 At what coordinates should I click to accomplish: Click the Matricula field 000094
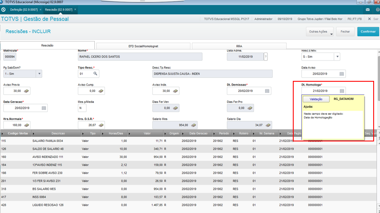10,56
